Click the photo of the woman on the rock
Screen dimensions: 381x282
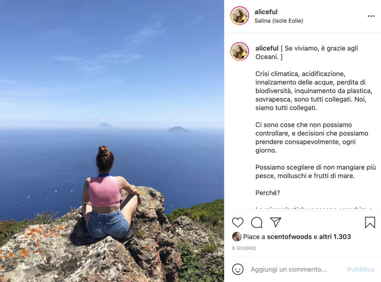coord(112,141)
